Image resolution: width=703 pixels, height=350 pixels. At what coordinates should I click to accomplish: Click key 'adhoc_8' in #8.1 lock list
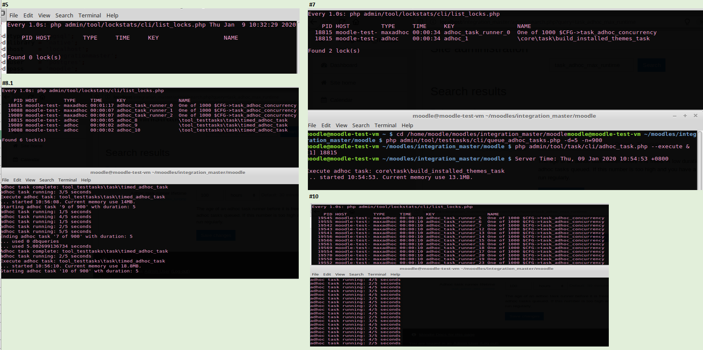(127, 120)
